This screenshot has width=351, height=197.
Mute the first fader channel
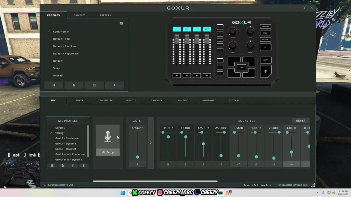177,76
